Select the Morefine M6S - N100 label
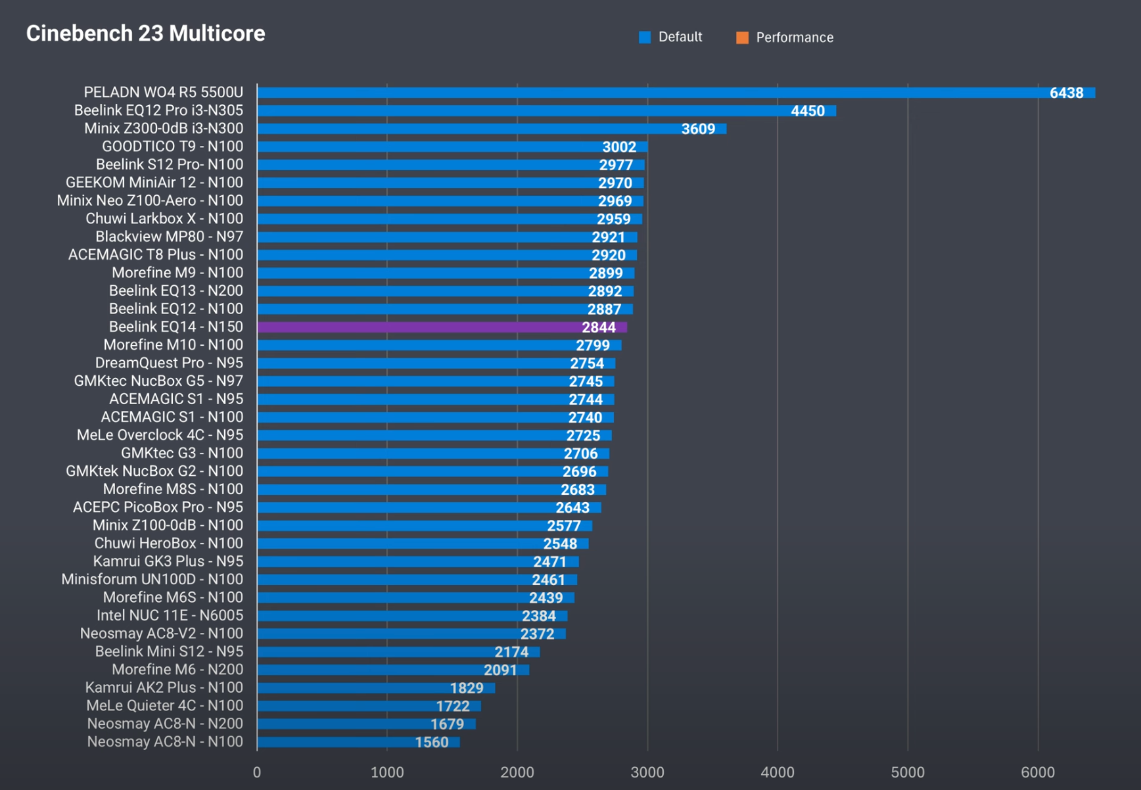 coord(173,597)
